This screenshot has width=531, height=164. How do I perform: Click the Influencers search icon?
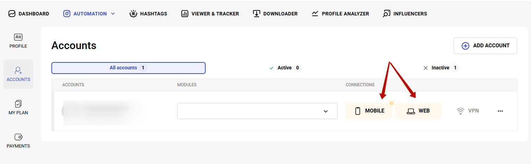(387, 14)
